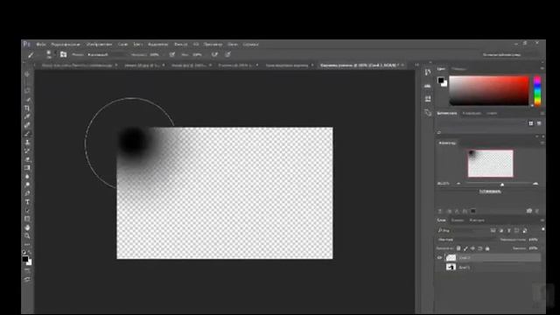Click lock all padlock icon
This screenshot has width=560, height=315.
(x=487, y=248)
